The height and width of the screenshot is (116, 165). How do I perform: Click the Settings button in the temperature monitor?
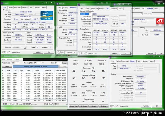tap(104, 106)
